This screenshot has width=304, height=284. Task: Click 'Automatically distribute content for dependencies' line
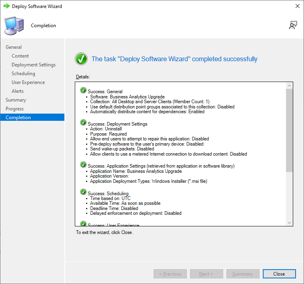point(147,112)
